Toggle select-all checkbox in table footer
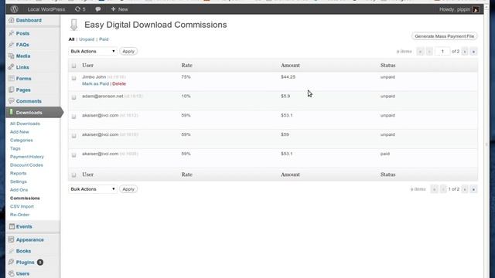Image resolution: width=495 pixels, height=278 pixels. point(74,175)
